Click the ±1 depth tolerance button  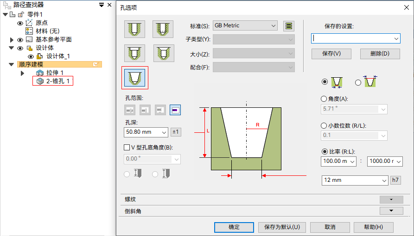click(176, 132)
